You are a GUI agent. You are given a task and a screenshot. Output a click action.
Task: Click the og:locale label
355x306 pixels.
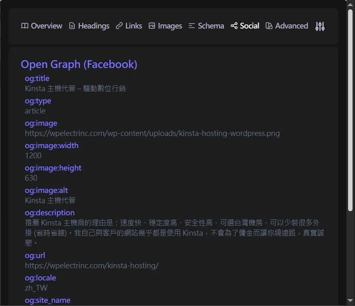tap(40, 278)
